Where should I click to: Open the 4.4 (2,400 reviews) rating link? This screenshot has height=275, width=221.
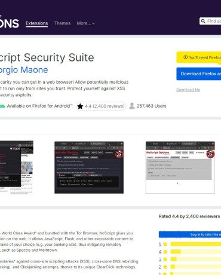pyautogui.click(x=101, y=106)
